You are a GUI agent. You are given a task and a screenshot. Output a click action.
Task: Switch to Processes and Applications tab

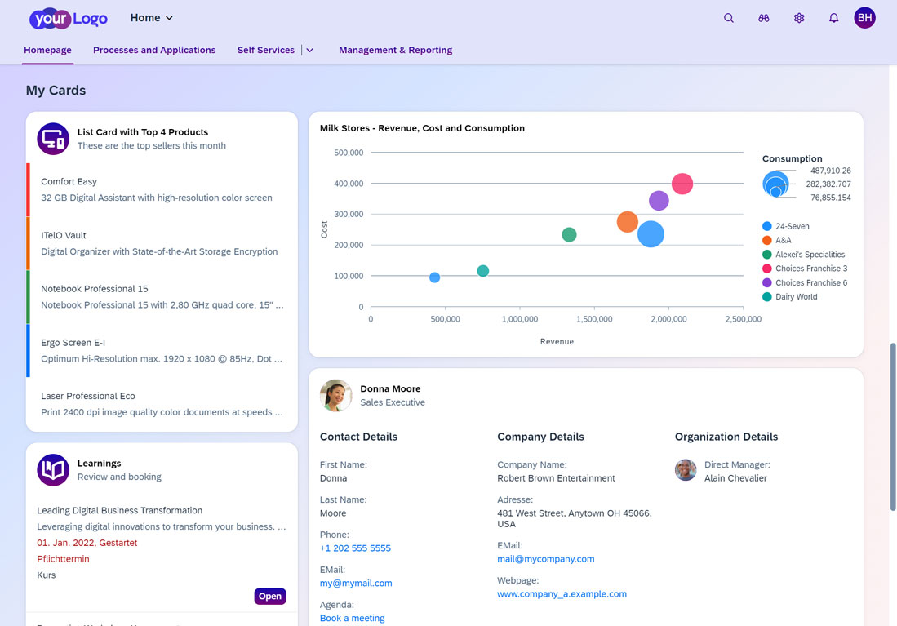pos(154,50)
